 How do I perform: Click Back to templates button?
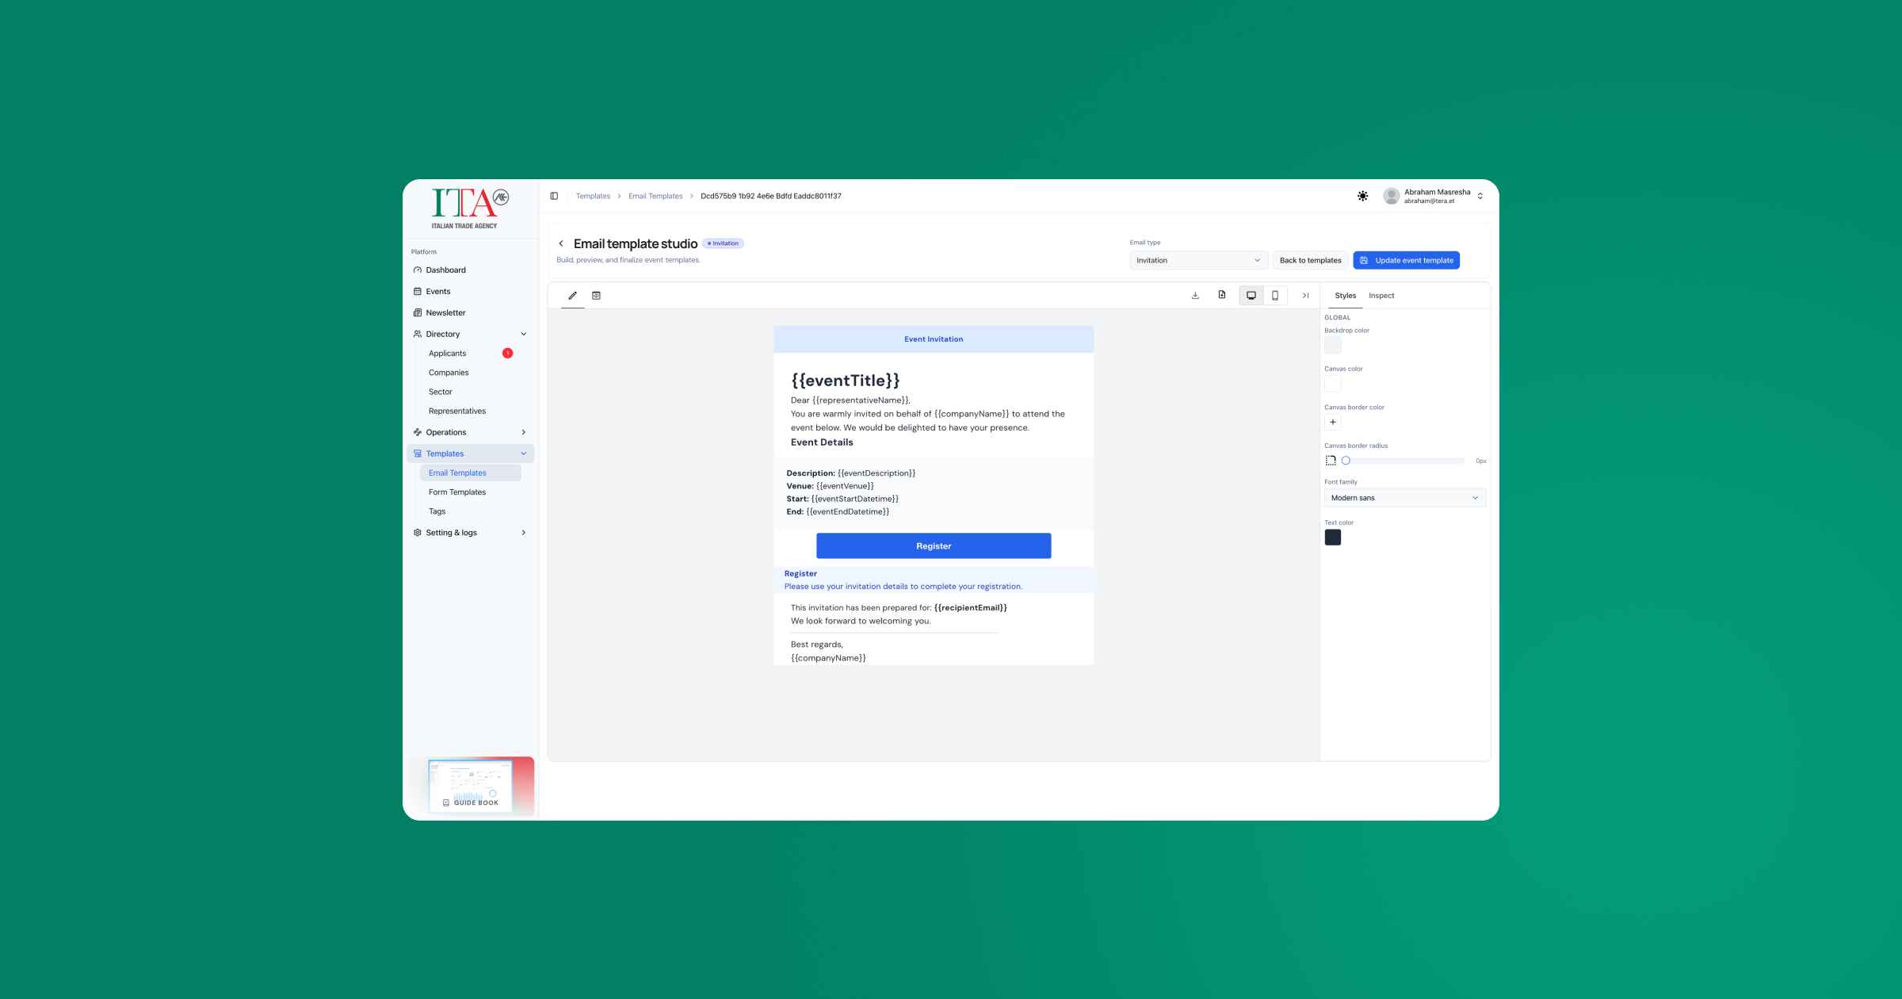pyautogui.click(x=1310, y=260)
